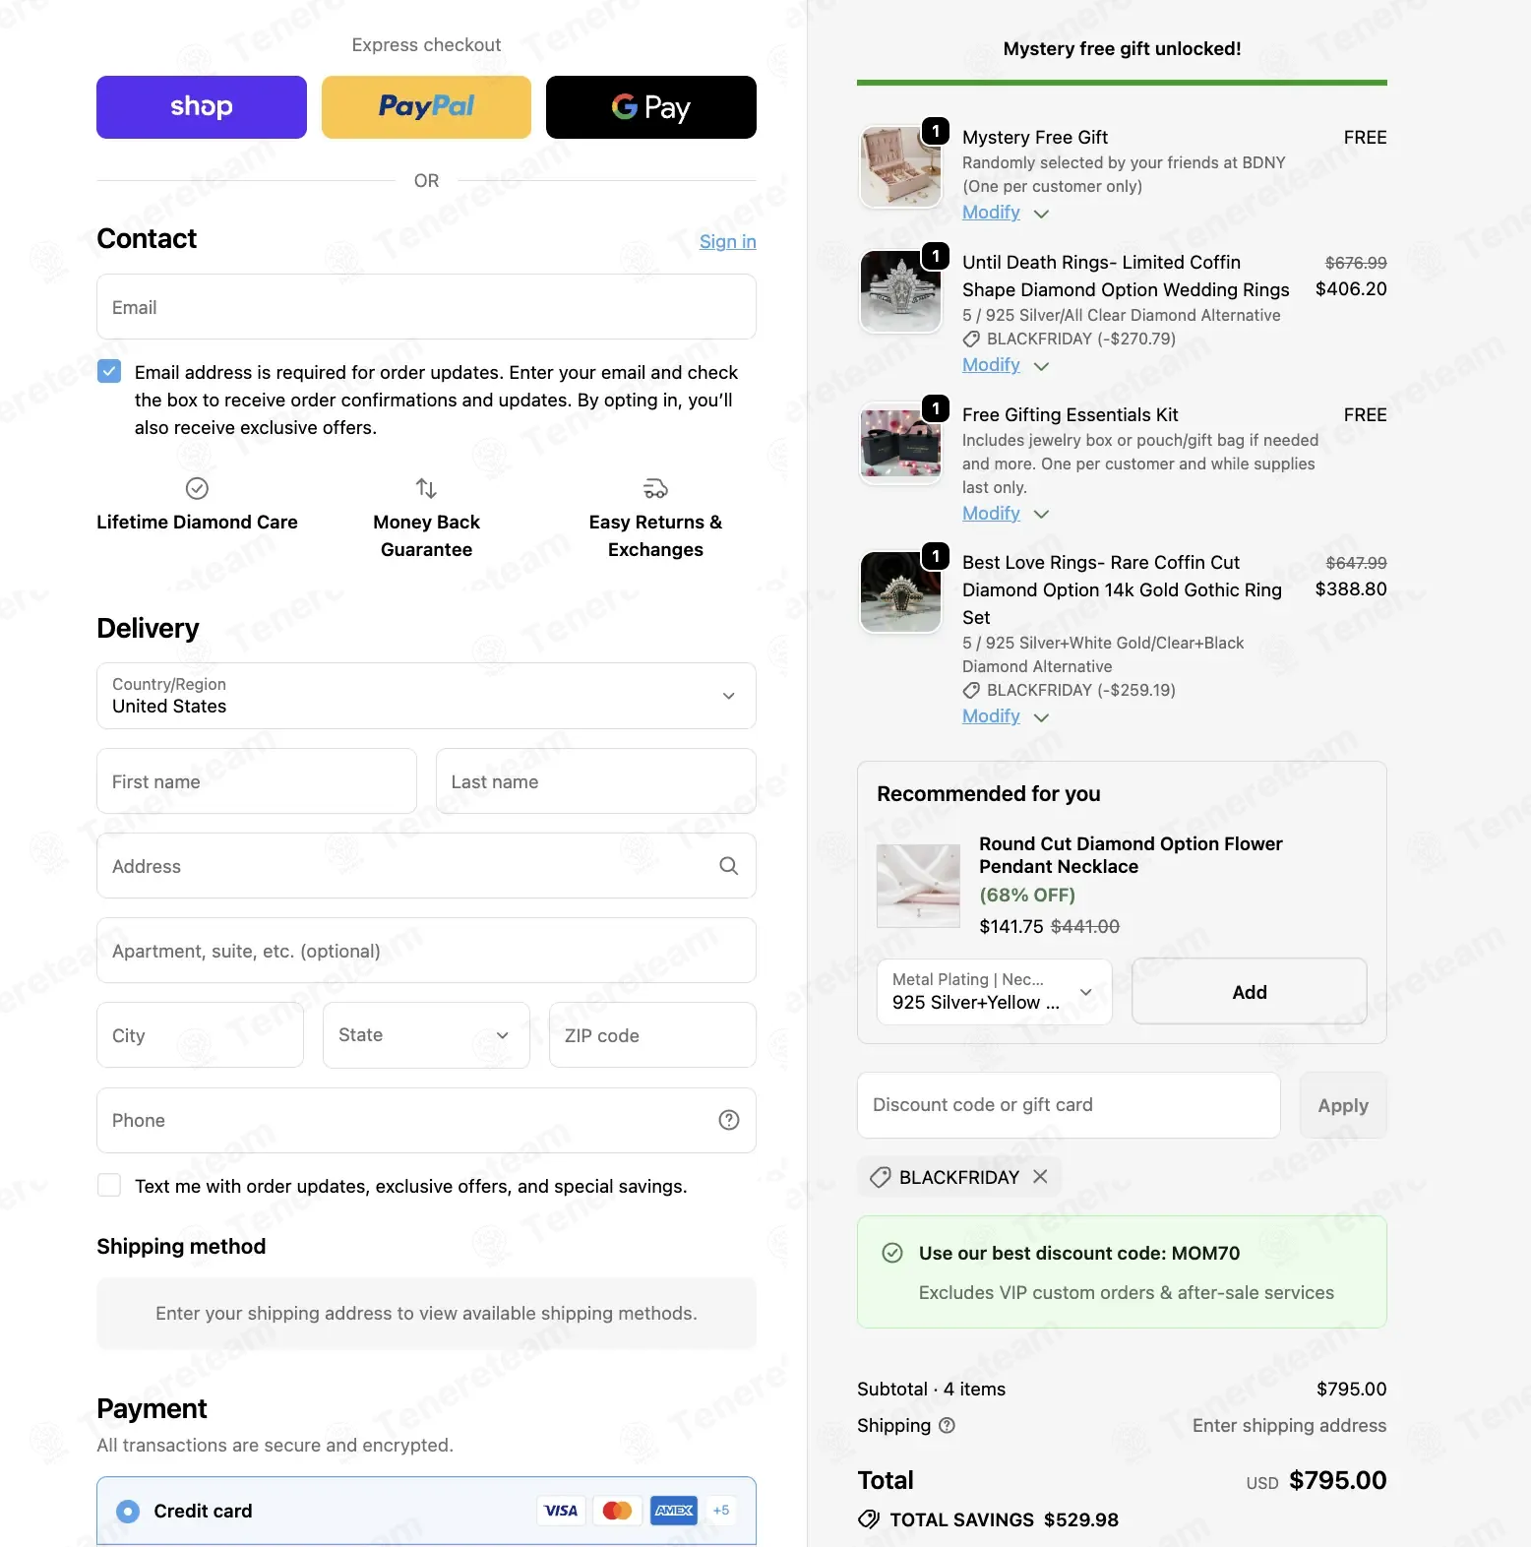
Task: Uncheck the email order updates checkbox
Action: pos(109,372)
